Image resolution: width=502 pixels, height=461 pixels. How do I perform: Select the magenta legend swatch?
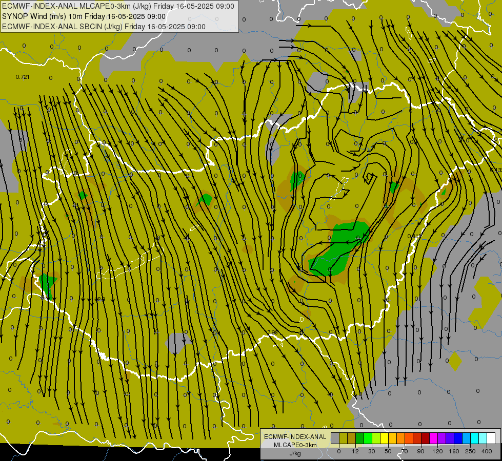click(433, 438)
